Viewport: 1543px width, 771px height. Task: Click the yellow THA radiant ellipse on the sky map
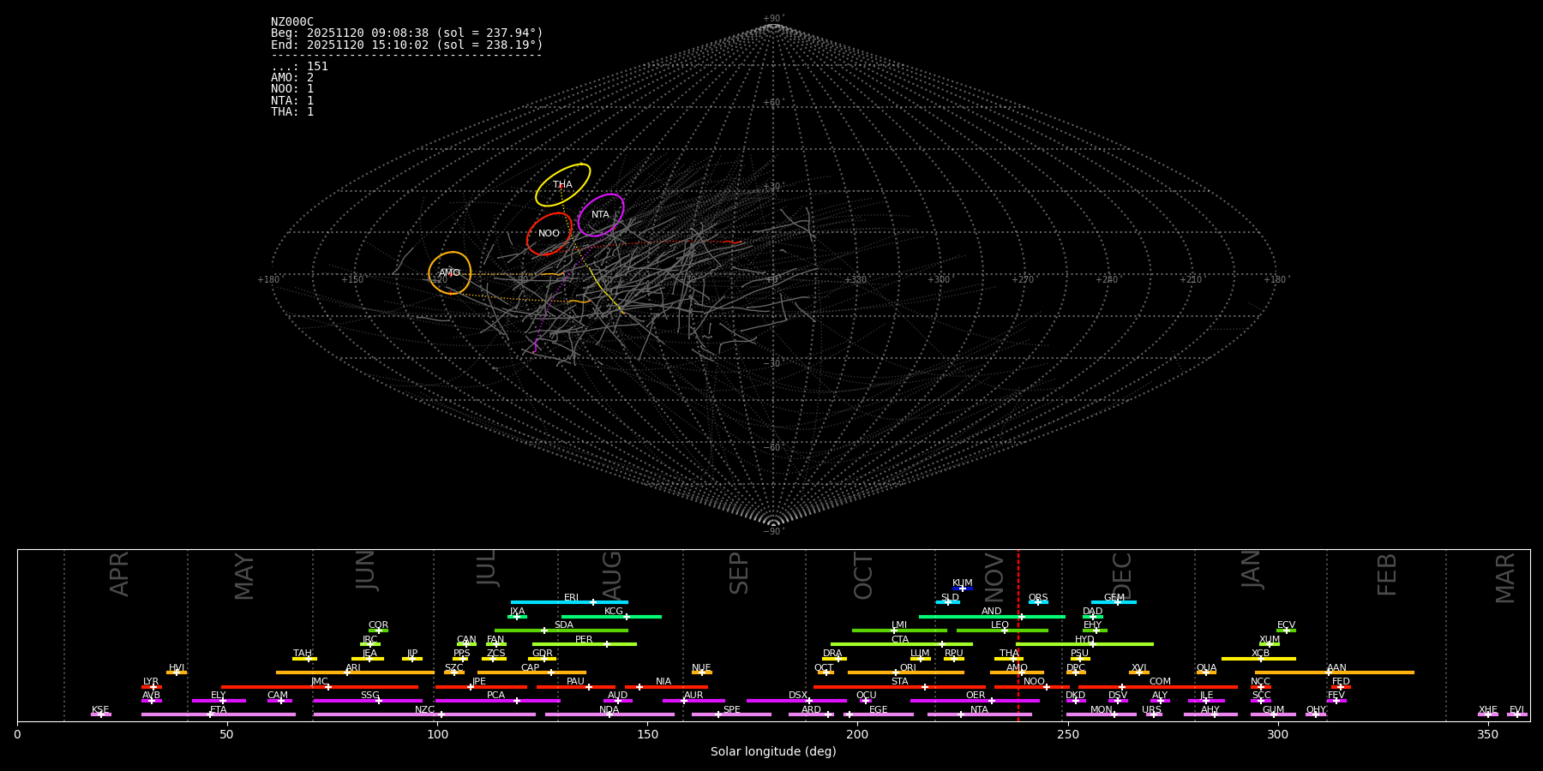coord(563,185)
